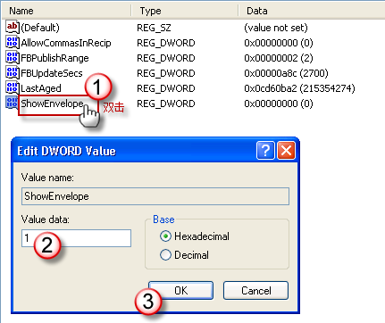
Task: Click the Value name field showing ShowEnvelope
Action: (155, 196)
